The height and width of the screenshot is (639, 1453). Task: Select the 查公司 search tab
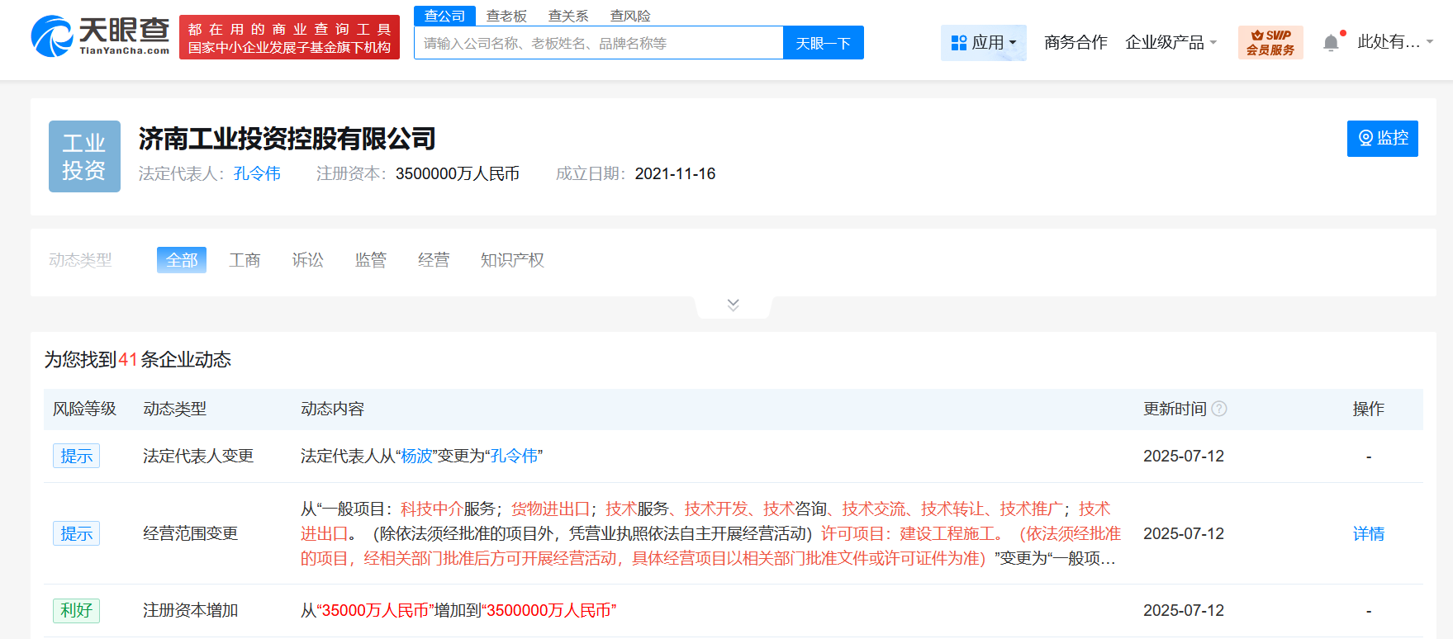pos(444,16)
